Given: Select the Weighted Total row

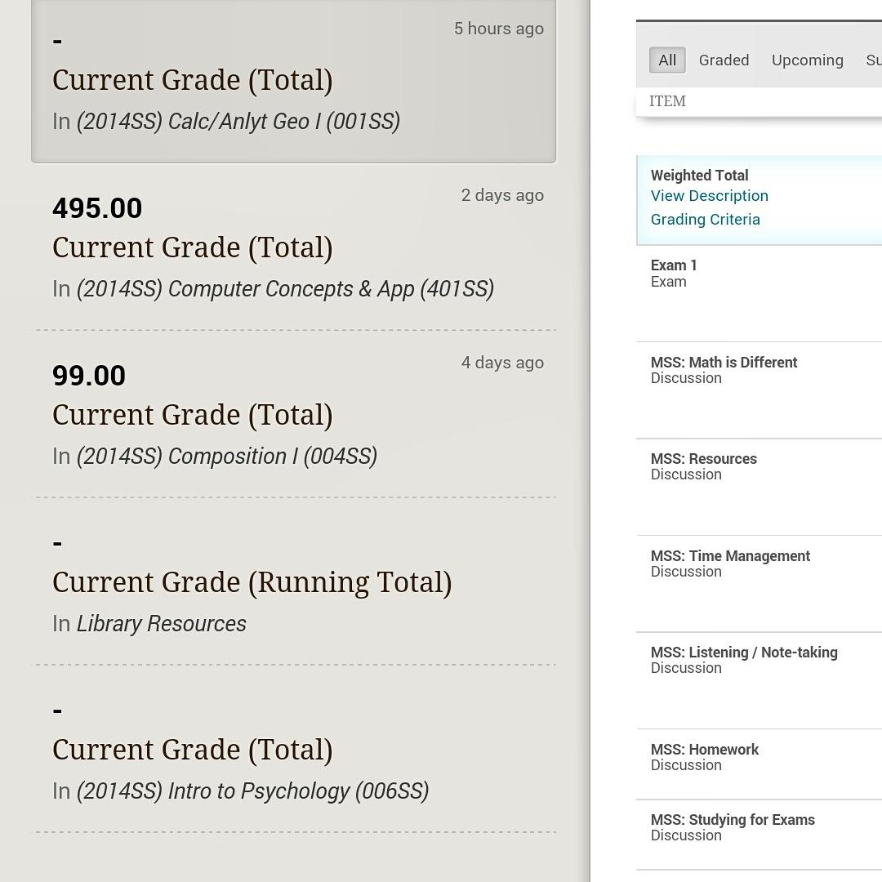Looking at the screenshot, I should pyautogui.click(x=759, y=200).
